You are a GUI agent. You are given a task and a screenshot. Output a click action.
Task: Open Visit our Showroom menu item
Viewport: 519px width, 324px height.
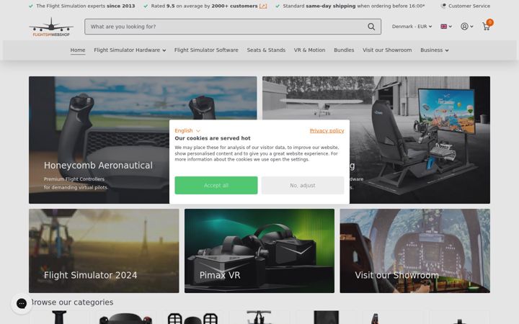point(387,50)
